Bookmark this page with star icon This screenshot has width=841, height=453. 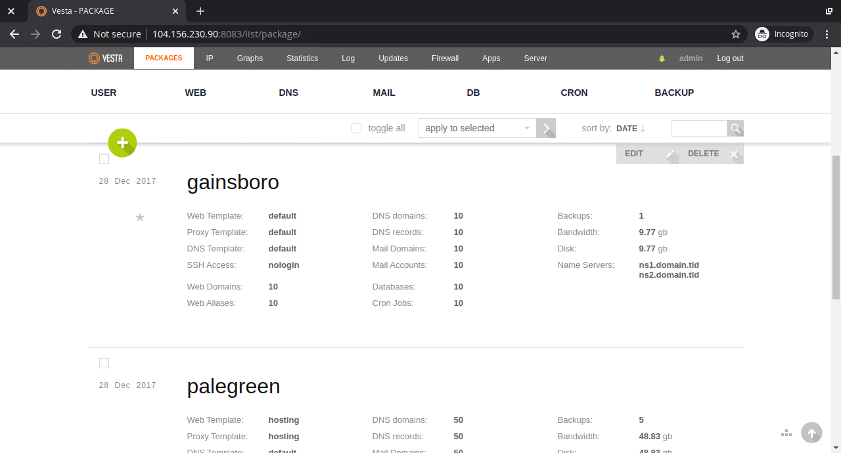tap(736, 34)
